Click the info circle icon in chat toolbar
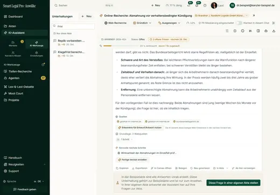 click(x=242, y=31)
